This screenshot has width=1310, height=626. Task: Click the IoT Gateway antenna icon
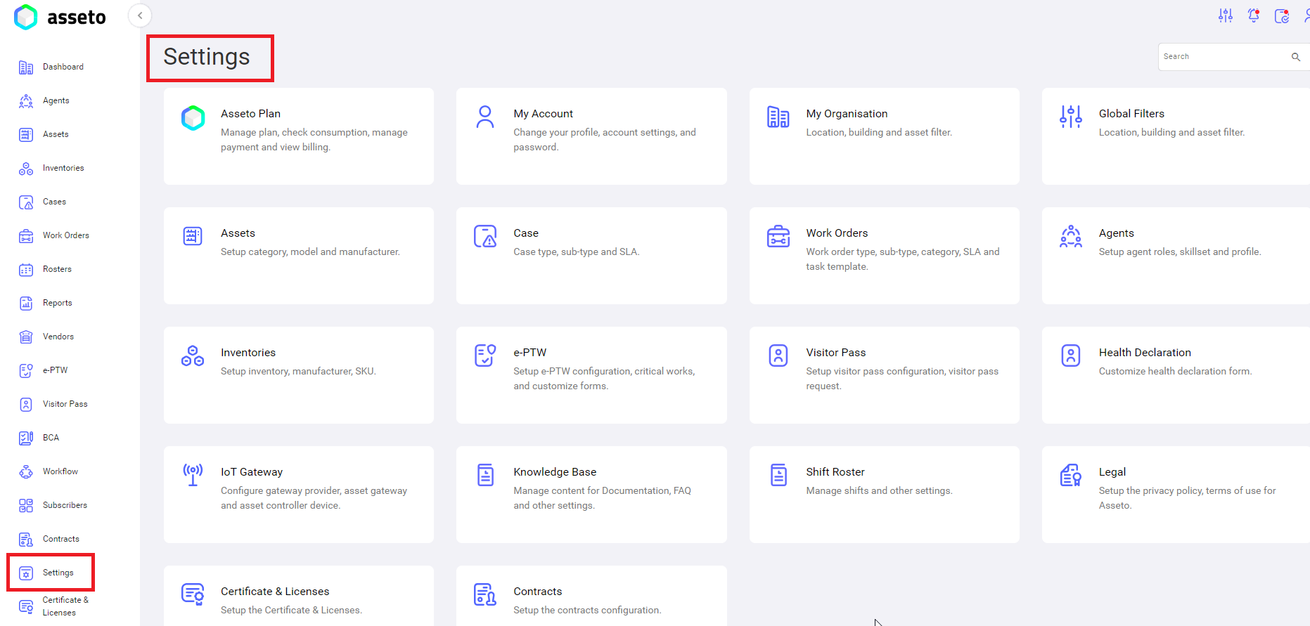click(193, 476)
